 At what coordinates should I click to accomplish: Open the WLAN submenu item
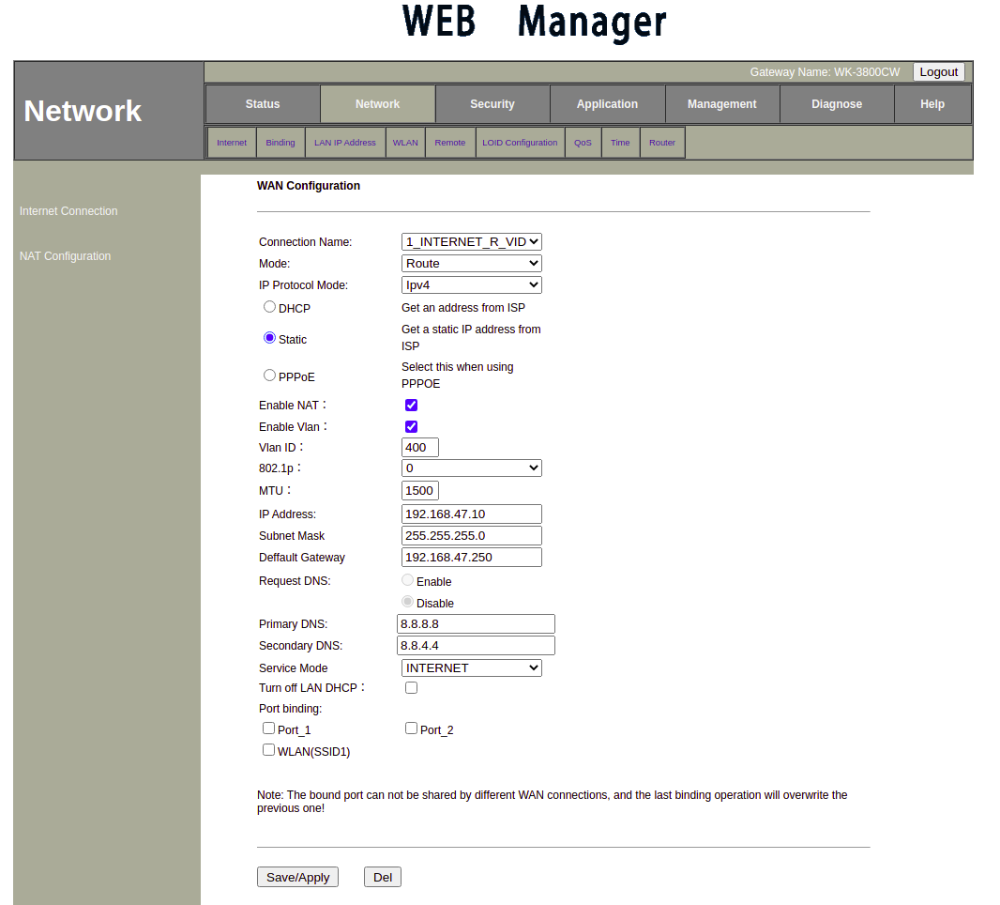(405, 143)
